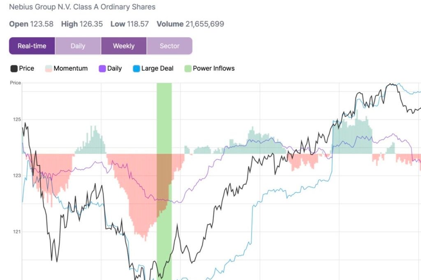The image size is (421, 280).
Task: Switch to the Real-time tab
Action: click(x=32, y=46)
